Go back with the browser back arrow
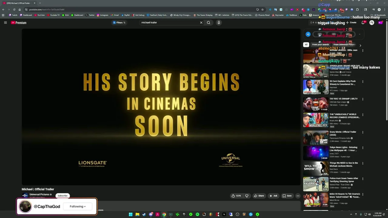 pyautogui.click(x=4, y=9)
